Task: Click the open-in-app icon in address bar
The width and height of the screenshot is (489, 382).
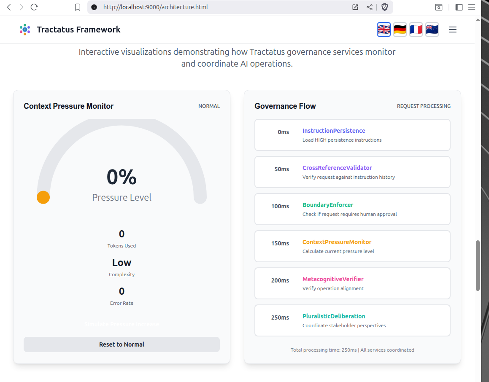Action: [x=355, y=7]
